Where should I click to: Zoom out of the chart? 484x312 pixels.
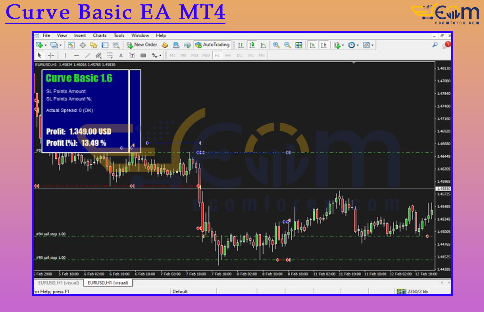287,45
